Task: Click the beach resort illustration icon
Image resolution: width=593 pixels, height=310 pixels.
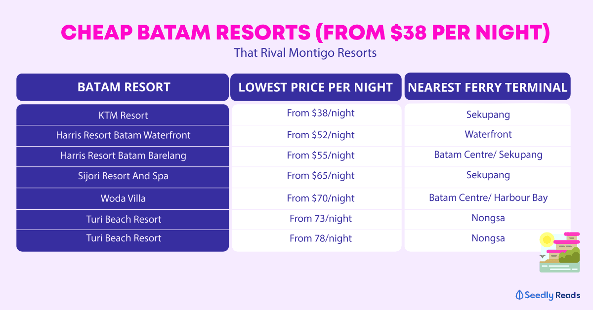Action: [x=559, y=252]
